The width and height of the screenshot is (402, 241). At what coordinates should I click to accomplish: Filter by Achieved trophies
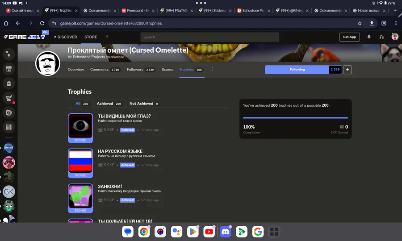109,104
